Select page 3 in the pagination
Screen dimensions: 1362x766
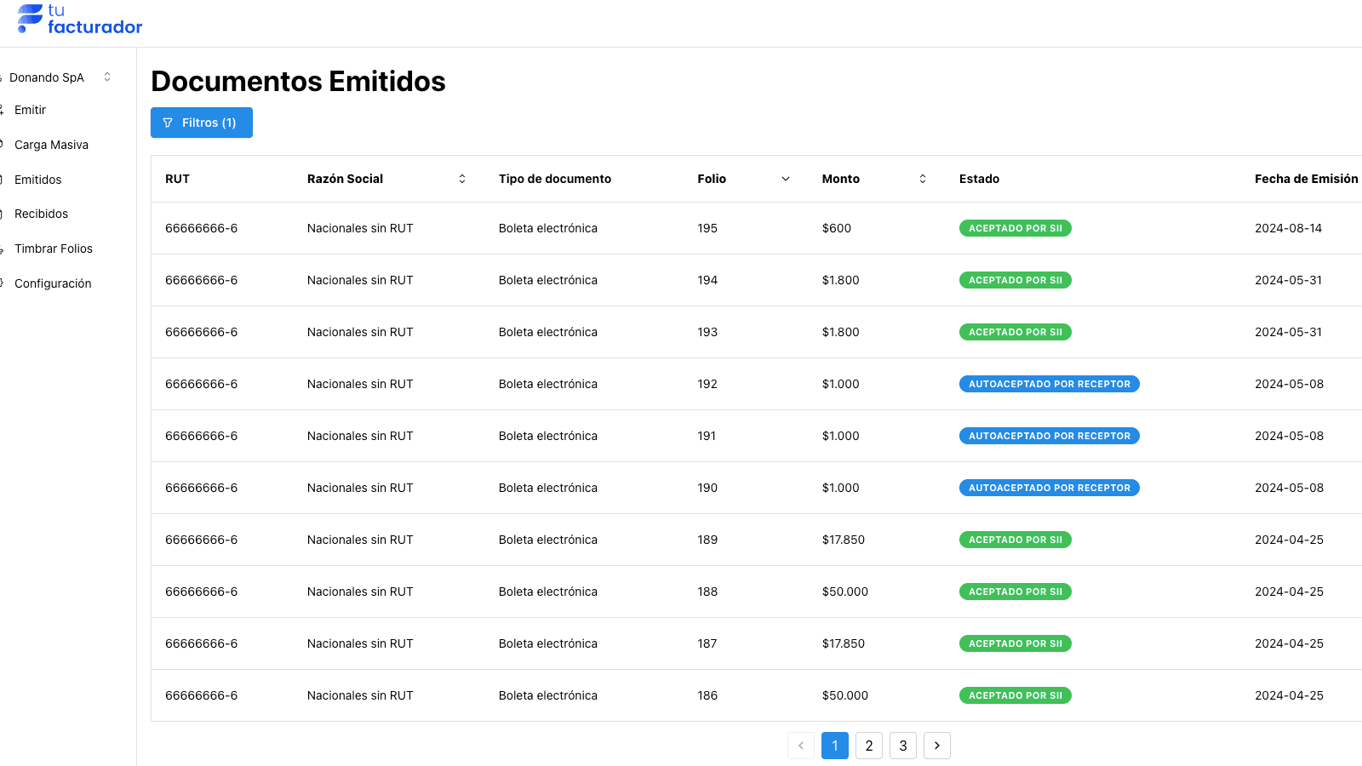point(902,745)
